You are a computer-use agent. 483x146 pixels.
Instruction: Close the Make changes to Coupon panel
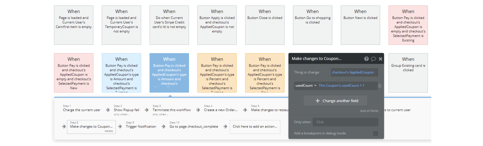pos(380,59)
